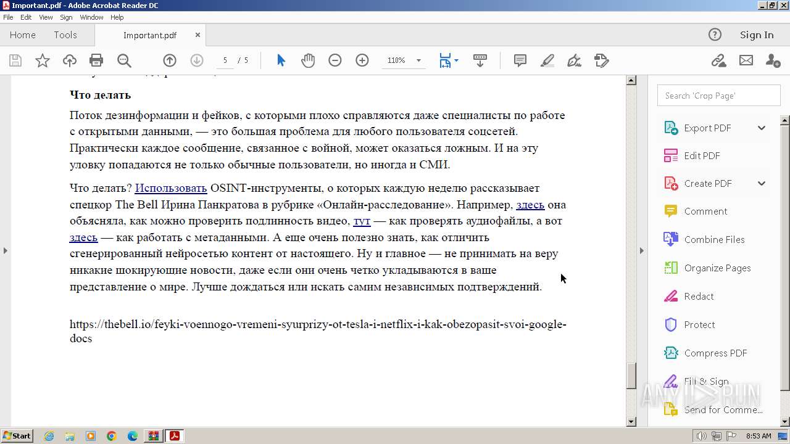Click the page number input field

point(225,60)
